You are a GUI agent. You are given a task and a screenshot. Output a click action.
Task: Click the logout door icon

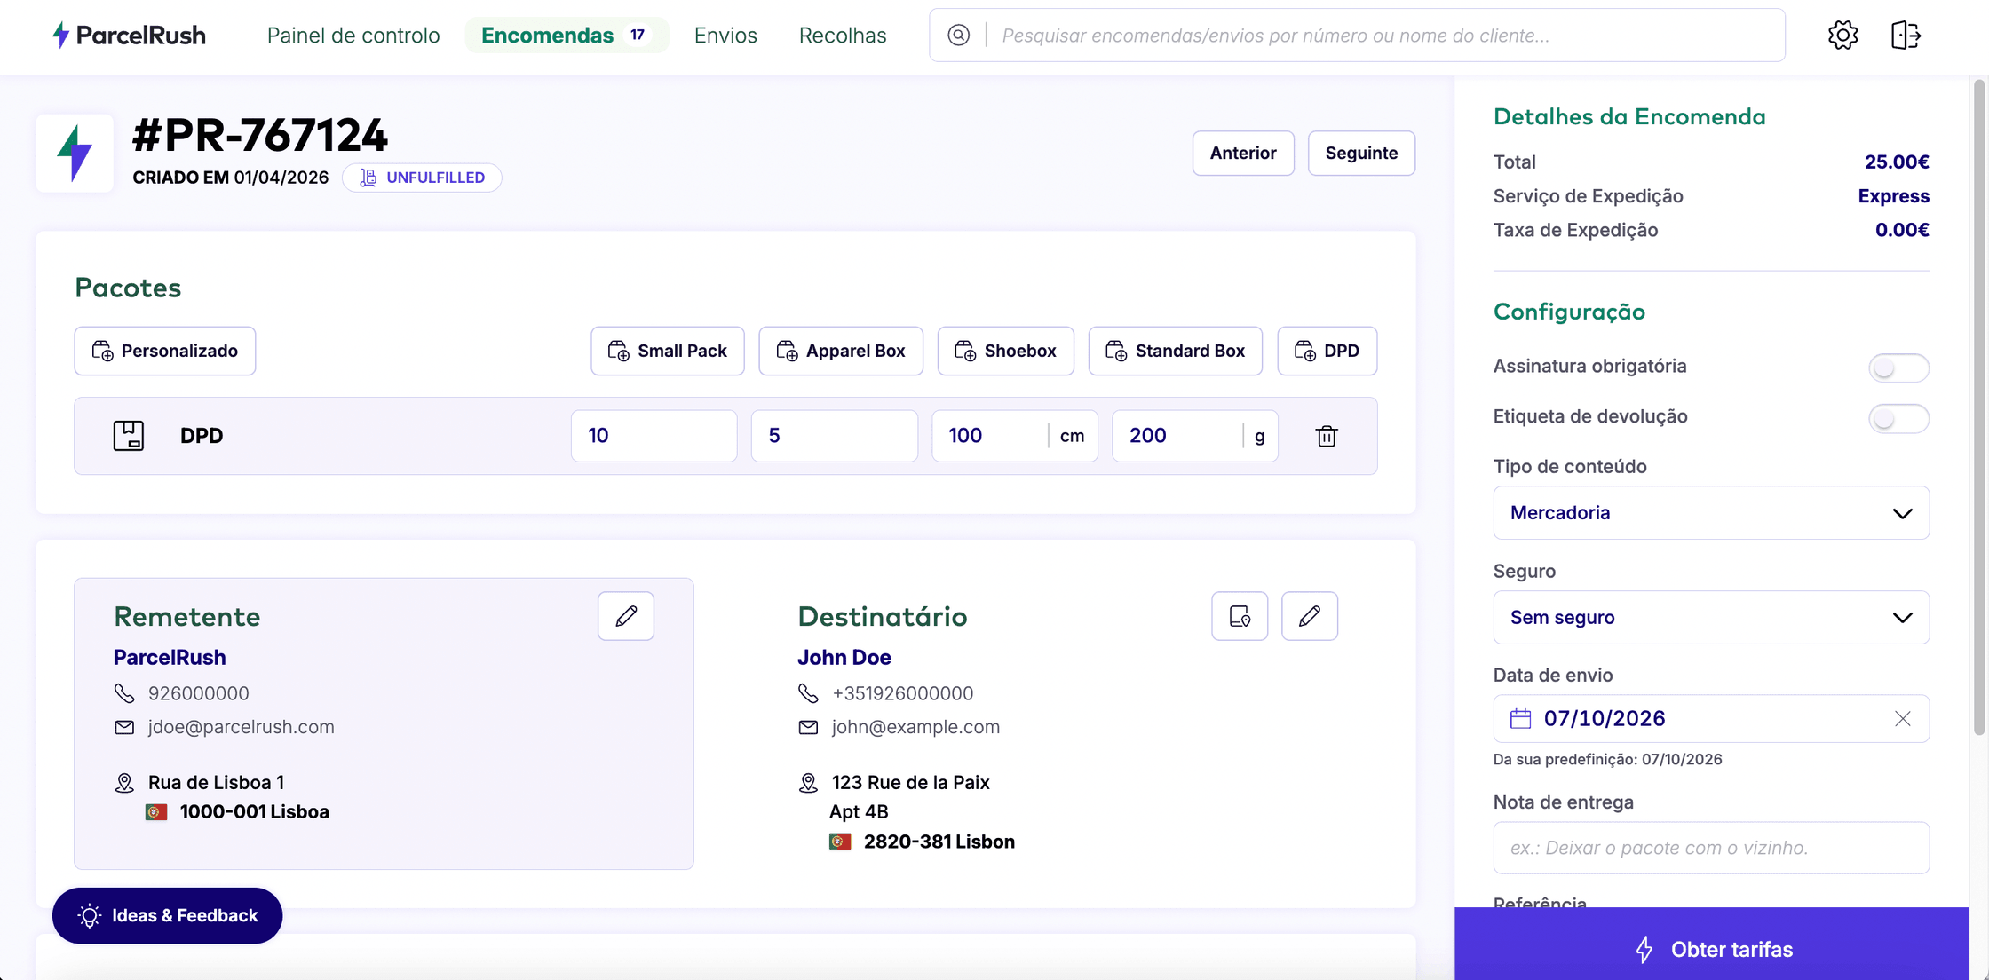(1906, 36)
